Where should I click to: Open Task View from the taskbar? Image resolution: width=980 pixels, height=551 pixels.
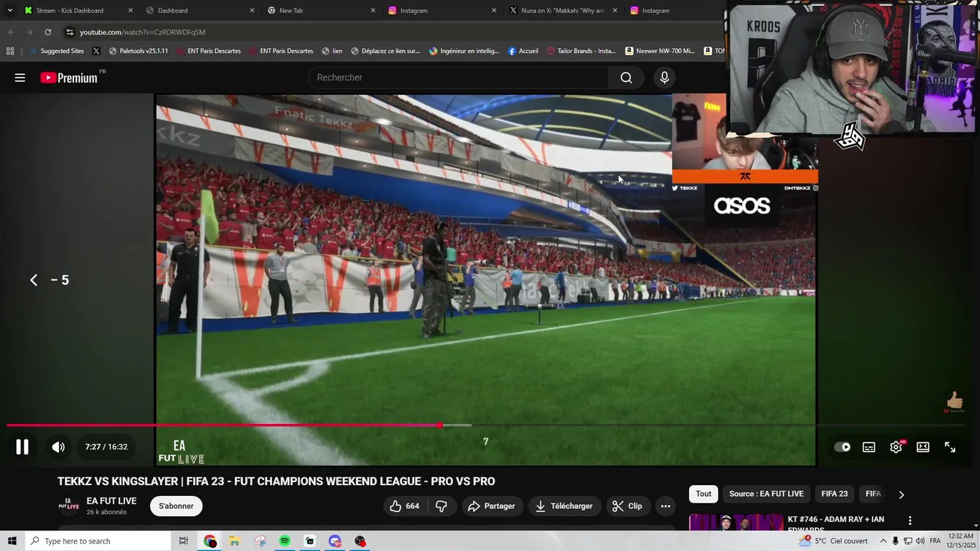coord(183,541)
